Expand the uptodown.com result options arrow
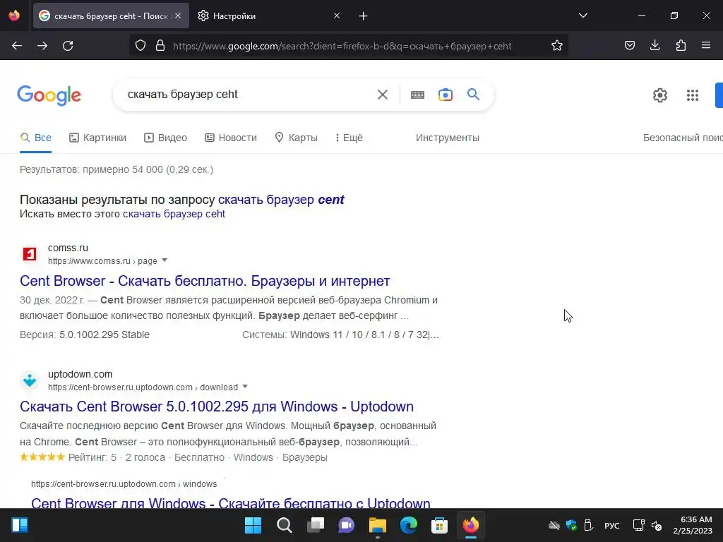 [x=245, y=387]
